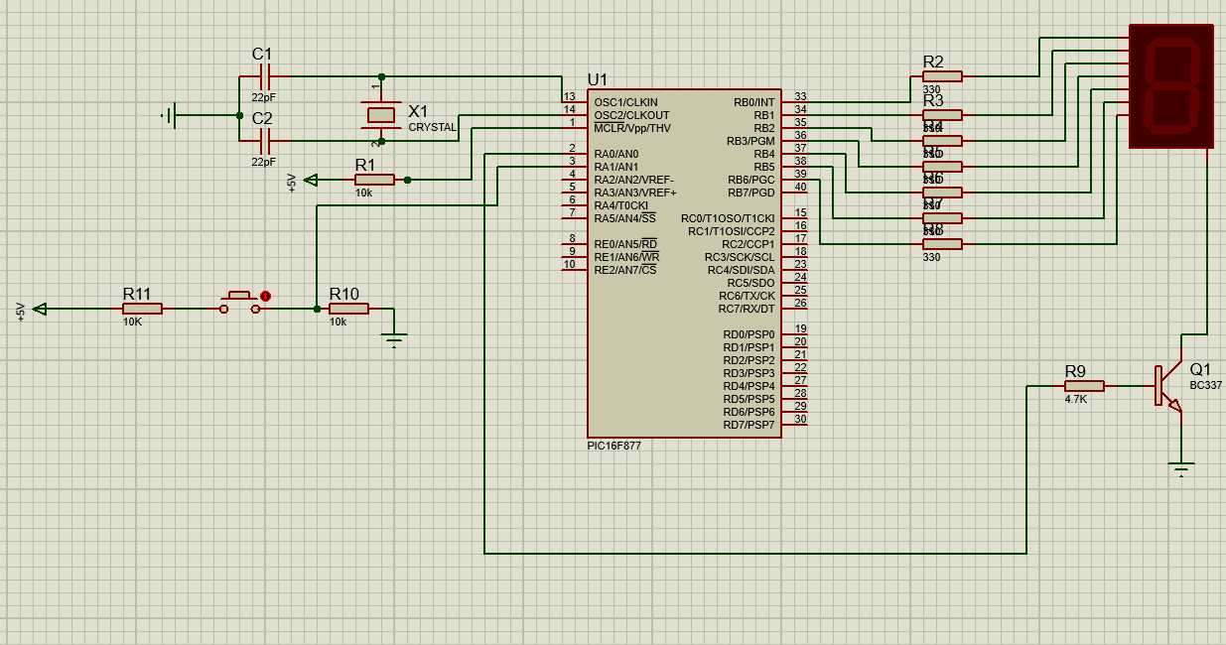Select the R10 reference label

tap(343, 294)
